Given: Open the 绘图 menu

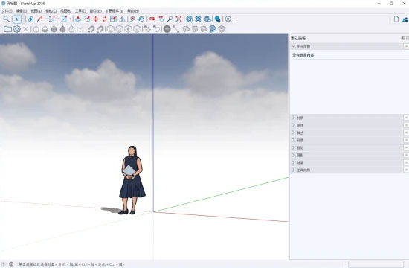Looking at the screenshot, I should pyautogui.click(x=65, y=11).
